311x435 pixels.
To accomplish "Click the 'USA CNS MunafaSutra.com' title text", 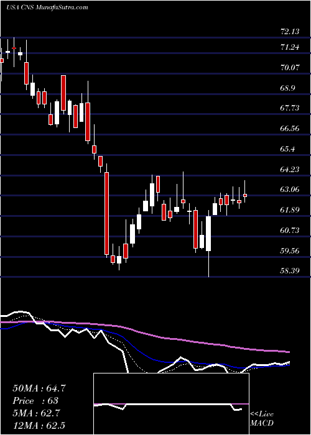I will coord(47,7).
